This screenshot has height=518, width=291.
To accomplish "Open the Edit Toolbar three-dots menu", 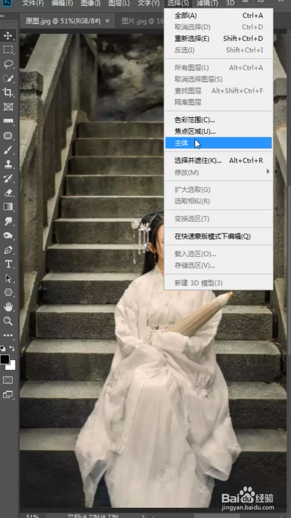I will click(x=8, y=335).
